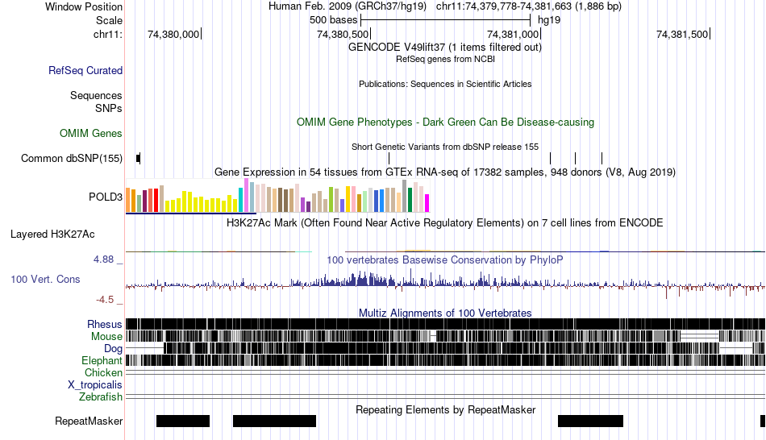
Task: Click the 100 vertebrates Basewise Conservation title
Action: (x=445, y=259)
